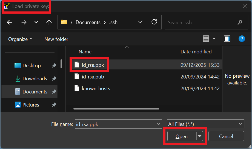Open the file type filter dropdown
Image resolution: width=252 pixels, height=149 pixels.
(x=240, y=124)
